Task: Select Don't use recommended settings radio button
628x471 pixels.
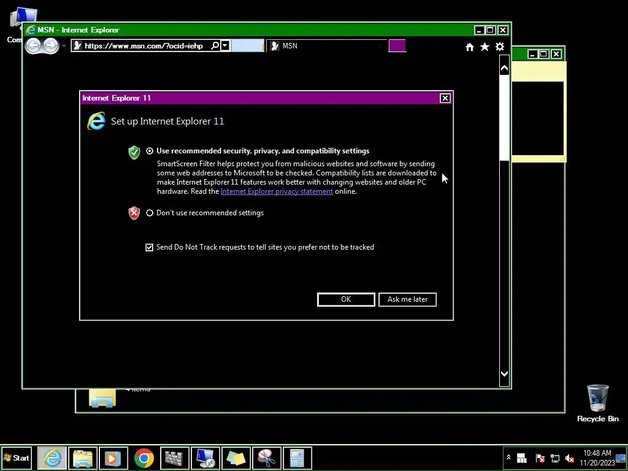Action: [150, 213]
